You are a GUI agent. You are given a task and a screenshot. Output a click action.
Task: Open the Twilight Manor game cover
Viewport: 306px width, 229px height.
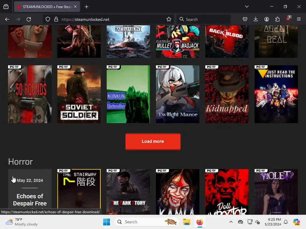pos(178,94)
